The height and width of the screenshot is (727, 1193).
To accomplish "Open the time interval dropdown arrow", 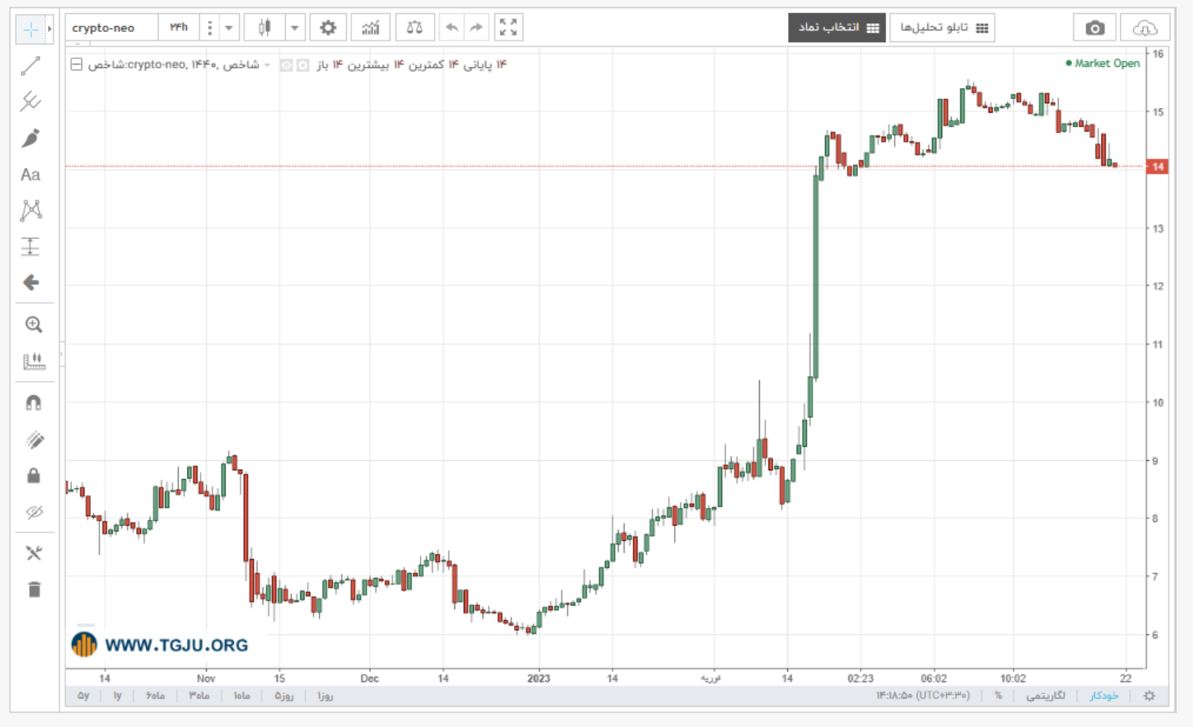I will point(228,28).
